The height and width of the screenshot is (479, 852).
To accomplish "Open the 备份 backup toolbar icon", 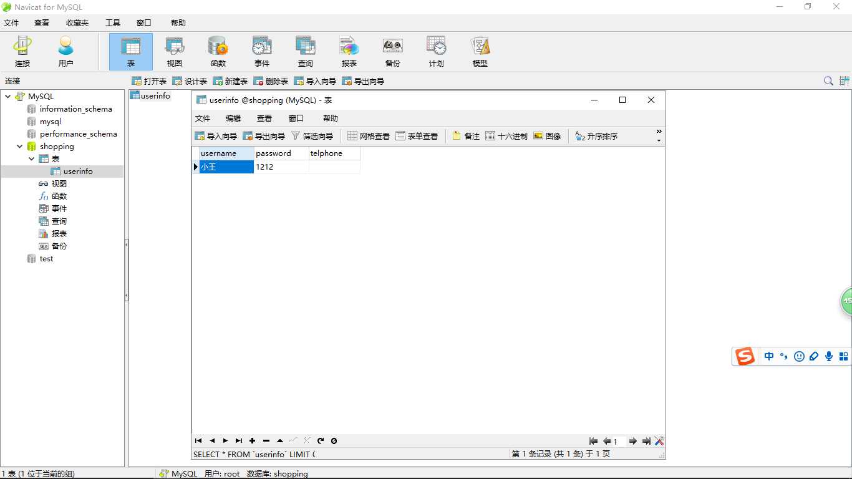I will click(x=393, y=52).
